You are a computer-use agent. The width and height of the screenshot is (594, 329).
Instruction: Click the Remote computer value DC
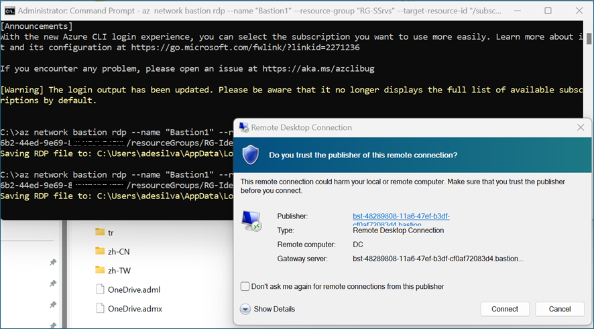coord(358,245)
